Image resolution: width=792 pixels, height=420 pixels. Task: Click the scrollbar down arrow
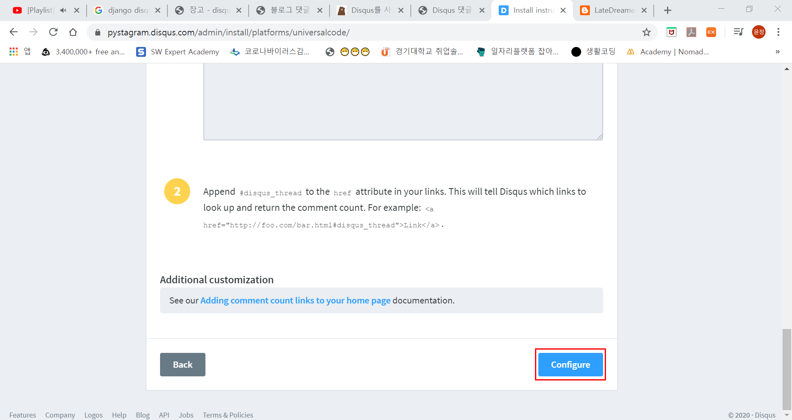tap(787, 415)
